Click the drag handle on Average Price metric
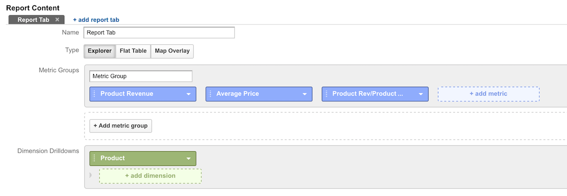The height and width of the screenshot is (196, 567). click(210, 94)
